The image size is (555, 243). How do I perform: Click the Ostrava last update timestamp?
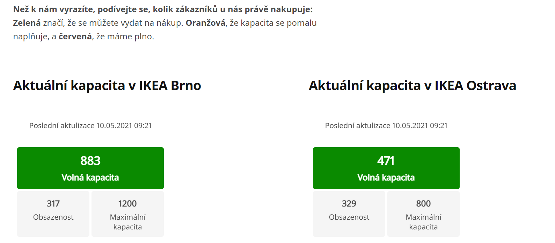coord(386,126)
